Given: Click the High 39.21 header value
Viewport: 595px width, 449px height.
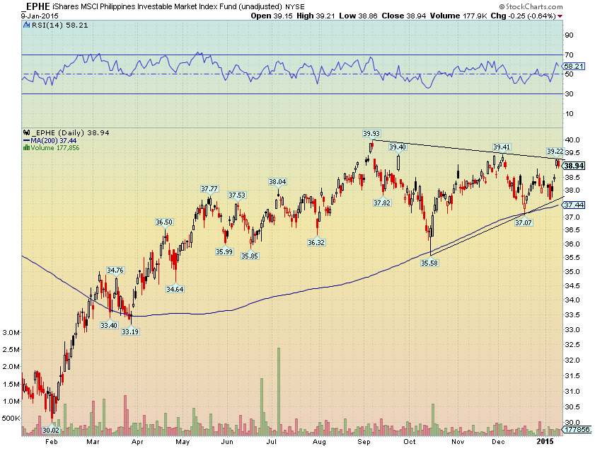Looking at the screenshot, I should pyautogui.click(x=316, y=16).
